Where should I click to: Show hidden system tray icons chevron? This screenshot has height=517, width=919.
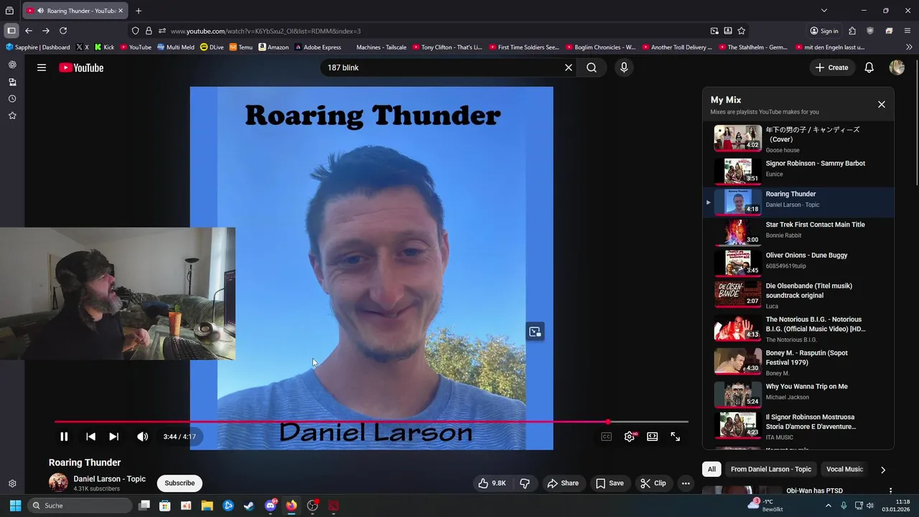pyautogui.click(x=828, y=506)
